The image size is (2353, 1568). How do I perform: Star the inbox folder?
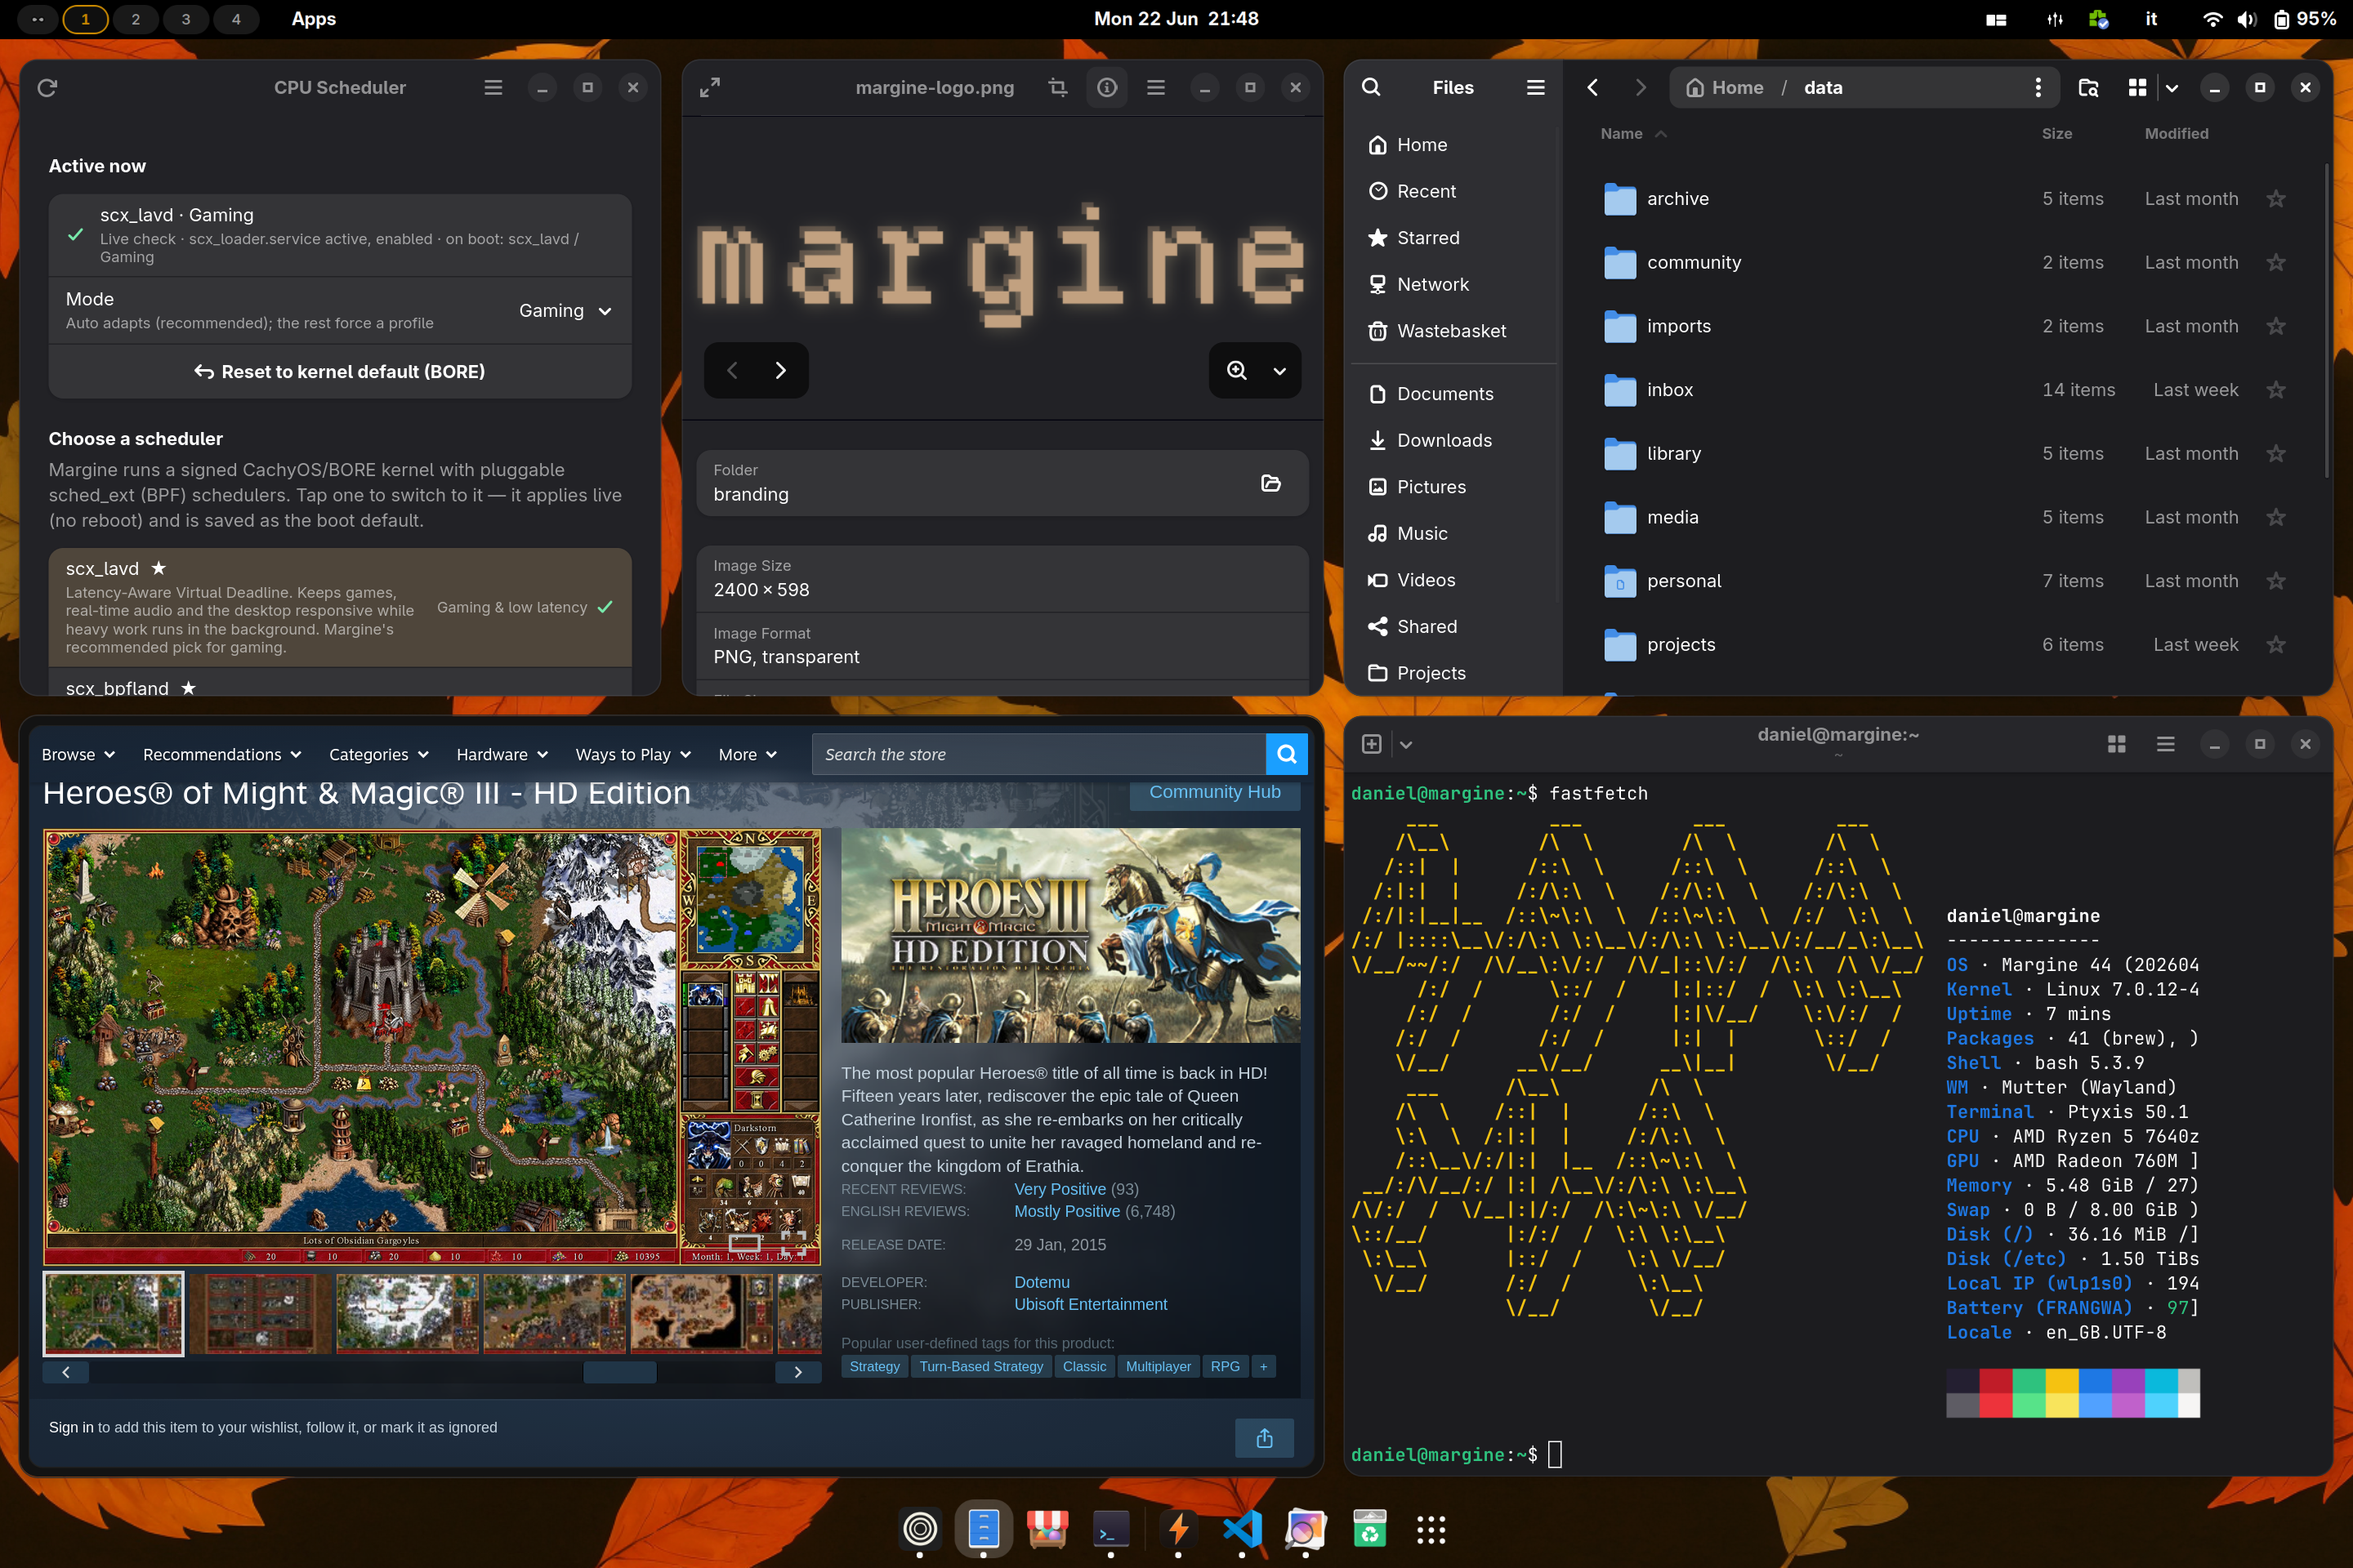(2276, 390)
